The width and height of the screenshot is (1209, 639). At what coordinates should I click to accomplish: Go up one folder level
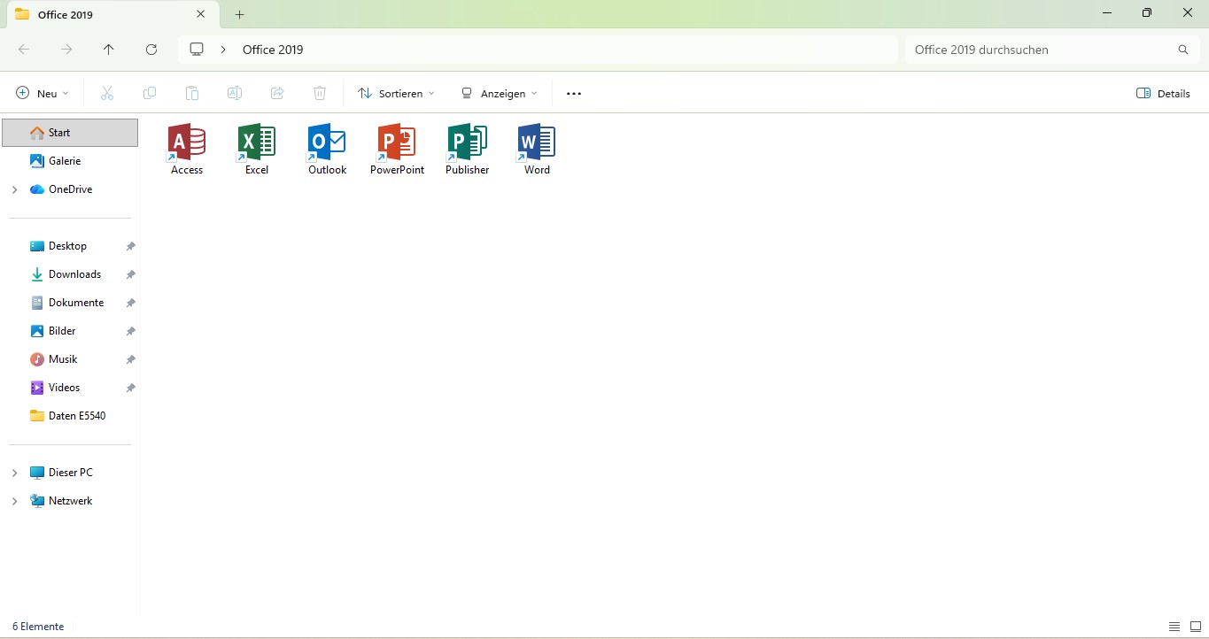109,50
